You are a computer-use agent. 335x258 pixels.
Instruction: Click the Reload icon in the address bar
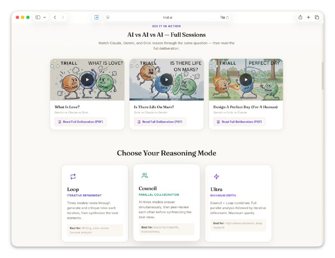[227, 18]
